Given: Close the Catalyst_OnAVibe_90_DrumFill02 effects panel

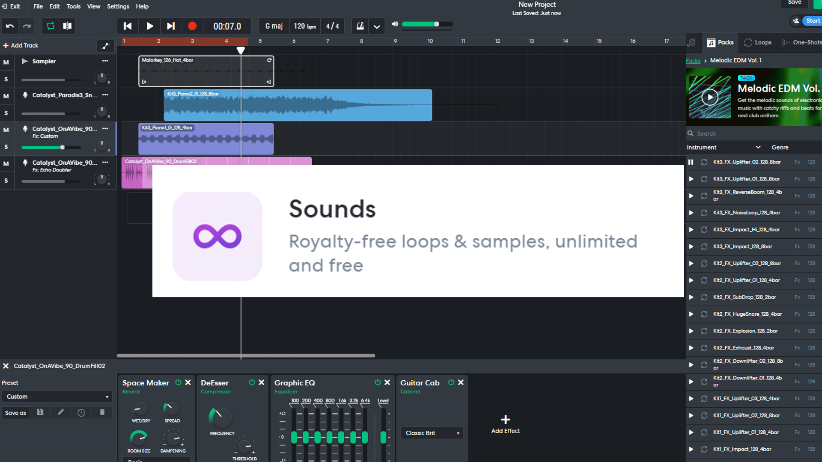Looking at the screenshot, I should pos(6,366).
